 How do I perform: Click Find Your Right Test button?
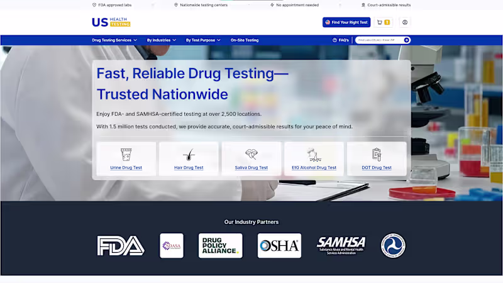click(x=346, y=22)
